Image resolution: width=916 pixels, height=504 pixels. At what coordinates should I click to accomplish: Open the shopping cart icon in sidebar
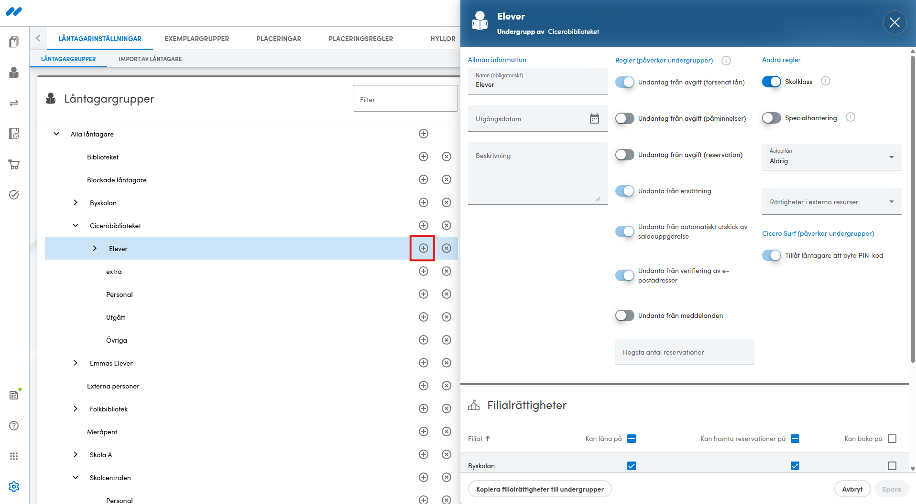(14, 165)
